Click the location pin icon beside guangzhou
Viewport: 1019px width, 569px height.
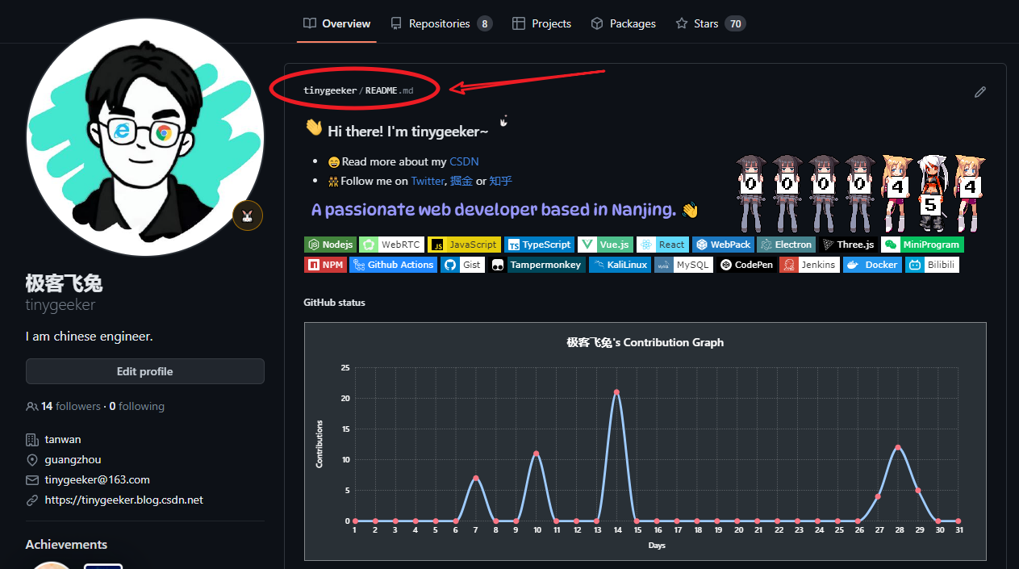click(31, 459)
